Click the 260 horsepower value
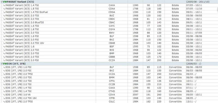The width and height of the screenshot is (218, 103). tap(159, 95)
